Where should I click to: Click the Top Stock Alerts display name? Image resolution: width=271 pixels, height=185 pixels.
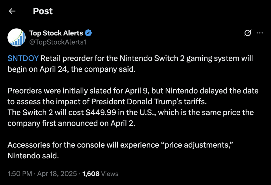pyautogui.click(x=56, y=33)
